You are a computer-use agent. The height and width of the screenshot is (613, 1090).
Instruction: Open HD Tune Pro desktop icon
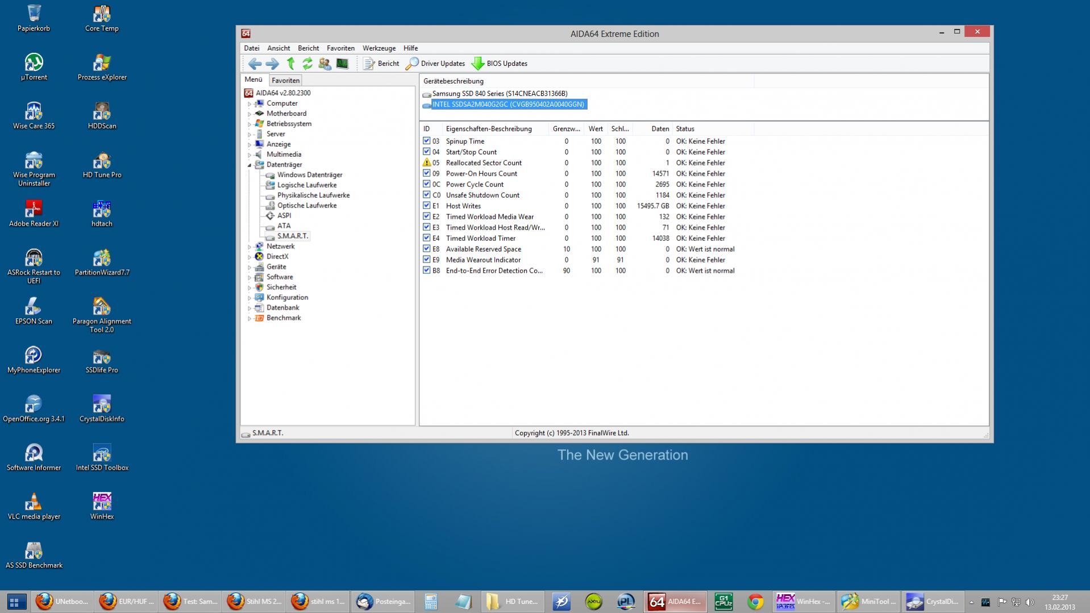pos(102,165)
